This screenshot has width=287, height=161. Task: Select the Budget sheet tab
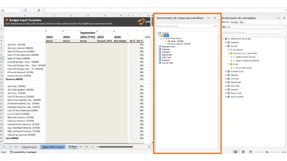click(x=73, y=146)
